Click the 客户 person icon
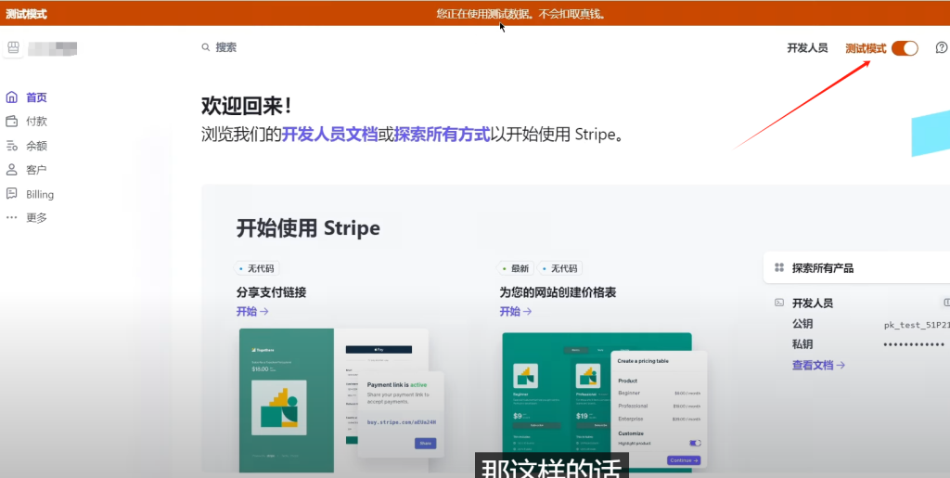Image resolution: width=950 pixels, height=478 pixels. pyautogui.click(x=11, y=170)
